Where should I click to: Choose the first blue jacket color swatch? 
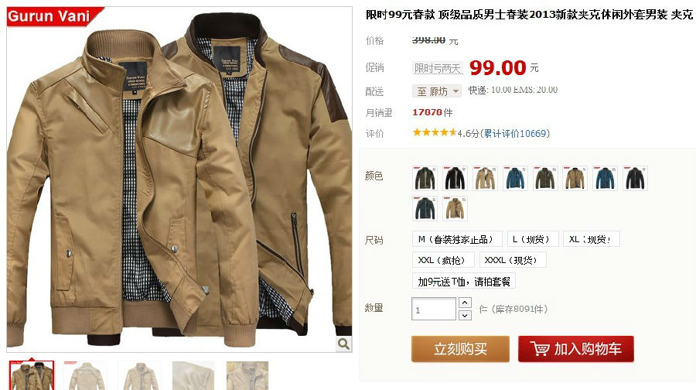click(515, 178)
